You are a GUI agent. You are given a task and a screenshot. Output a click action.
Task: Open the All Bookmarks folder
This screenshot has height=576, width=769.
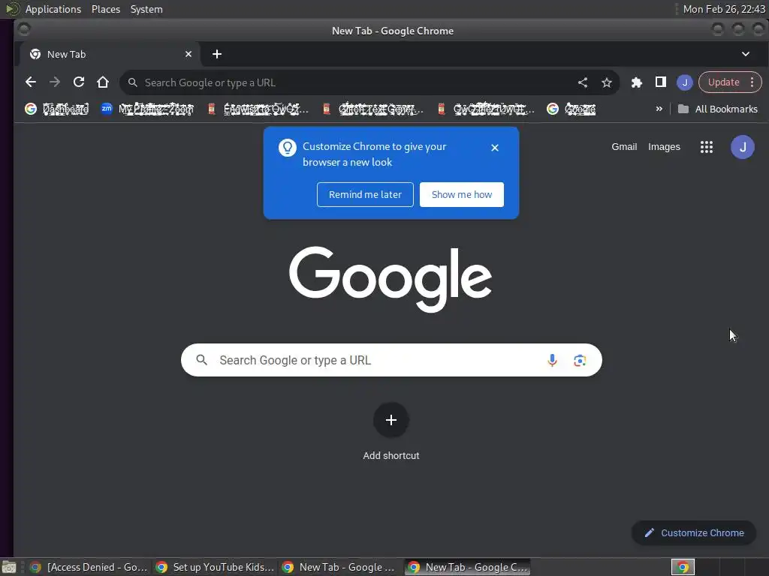717,109
